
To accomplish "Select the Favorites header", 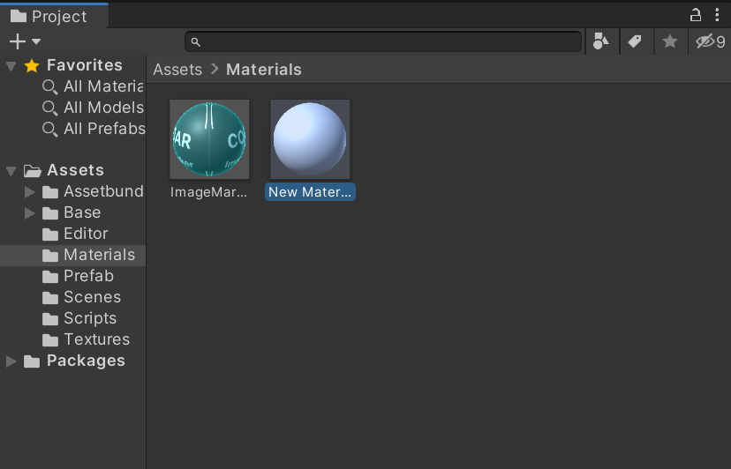I will (85, 65).
